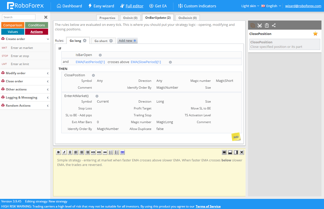Toggle underline formatting in note editor

70,152
